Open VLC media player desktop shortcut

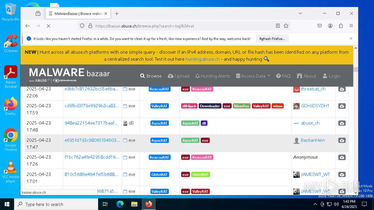coord(11,171)
